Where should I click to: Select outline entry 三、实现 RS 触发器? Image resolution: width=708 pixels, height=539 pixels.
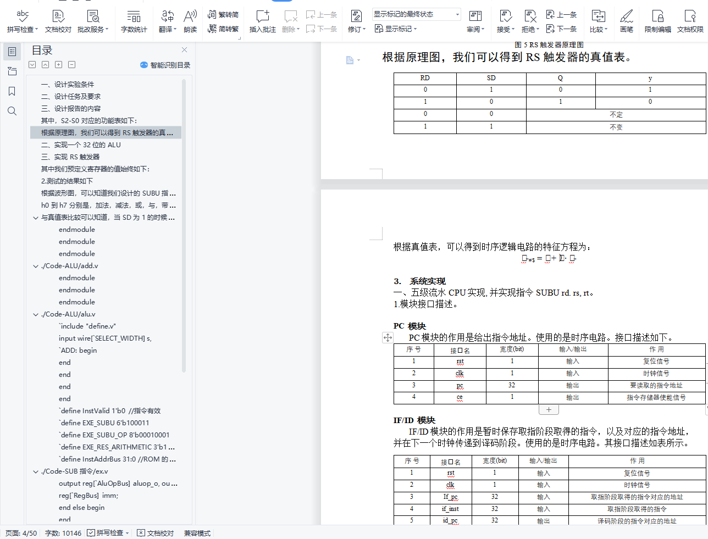70,157
